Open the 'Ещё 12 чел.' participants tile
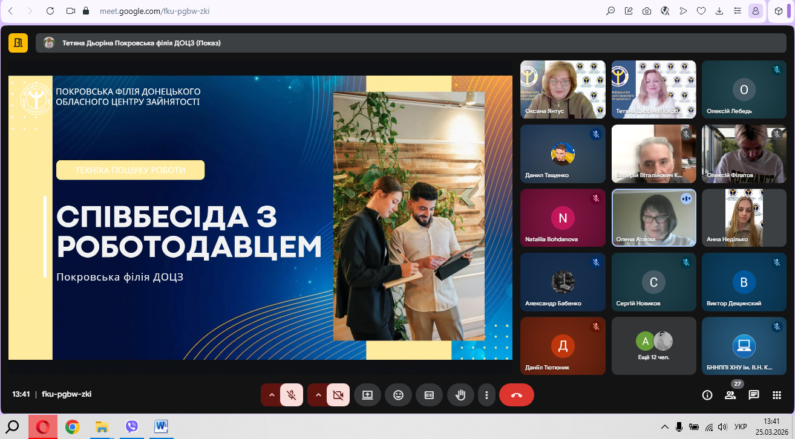Viewport: 795px width, 439px height. 653,345
